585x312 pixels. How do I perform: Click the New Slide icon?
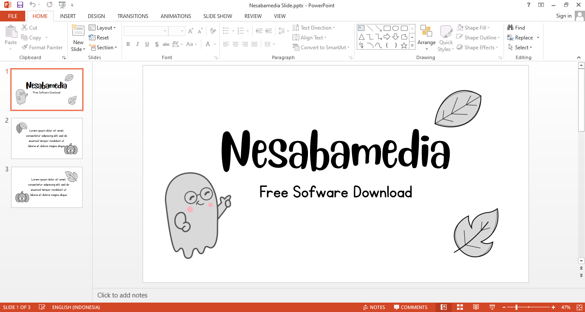click(78, 31)
